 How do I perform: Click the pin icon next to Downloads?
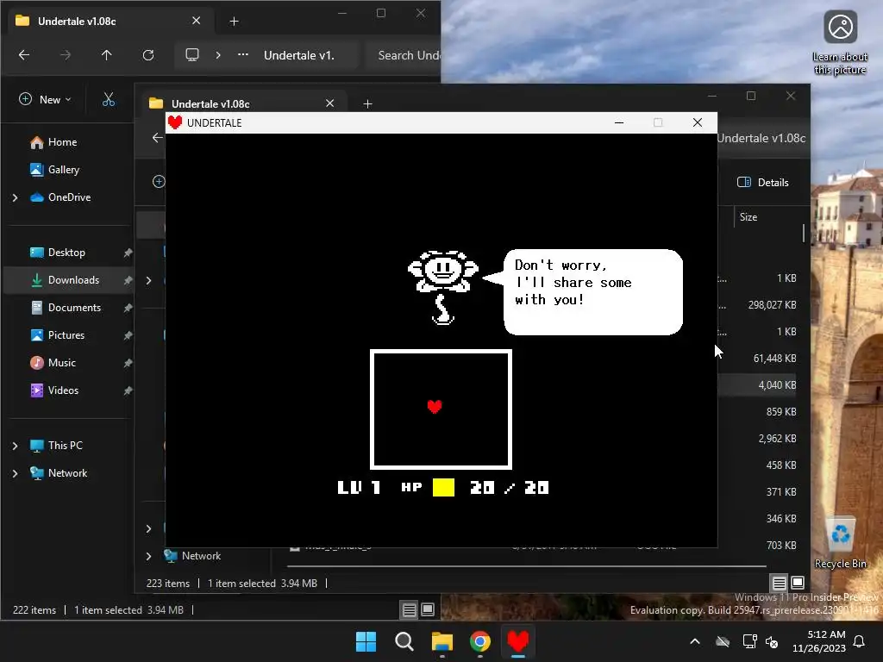[128, 280]
